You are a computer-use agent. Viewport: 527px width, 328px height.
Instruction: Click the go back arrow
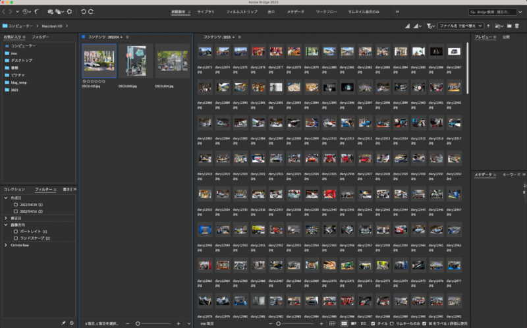point(4,12)
